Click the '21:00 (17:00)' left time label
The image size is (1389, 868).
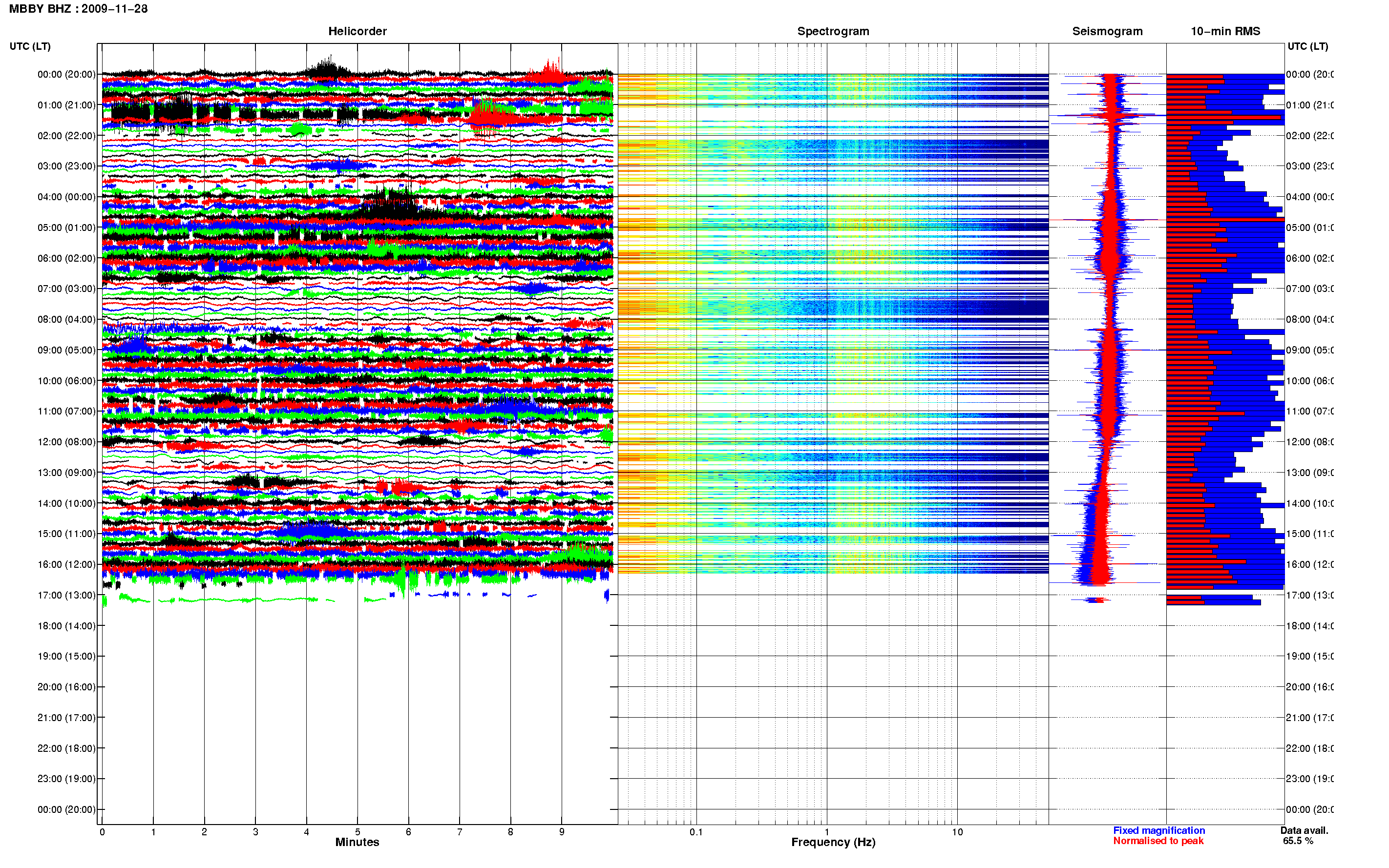(66, 718)
